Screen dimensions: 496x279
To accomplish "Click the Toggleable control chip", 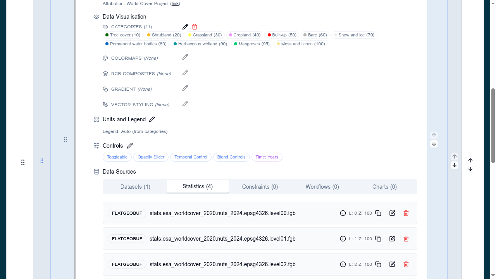I will (117, 157).
